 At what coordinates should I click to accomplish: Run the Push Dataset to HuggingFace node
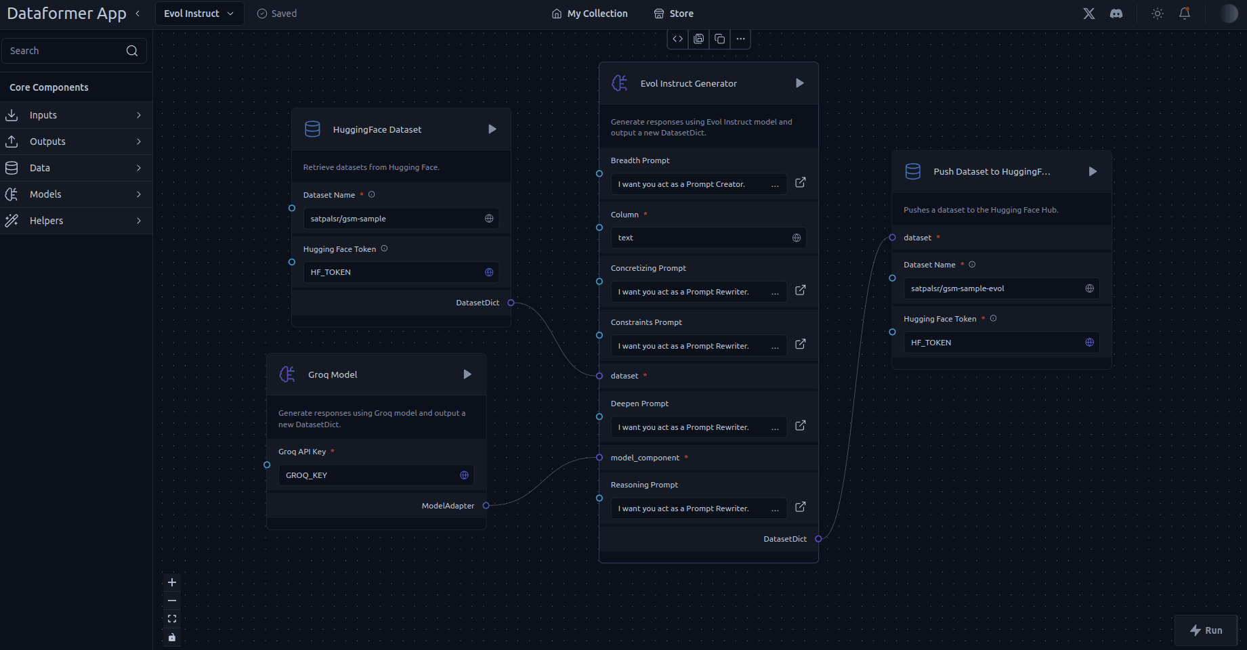point(1093,171)
